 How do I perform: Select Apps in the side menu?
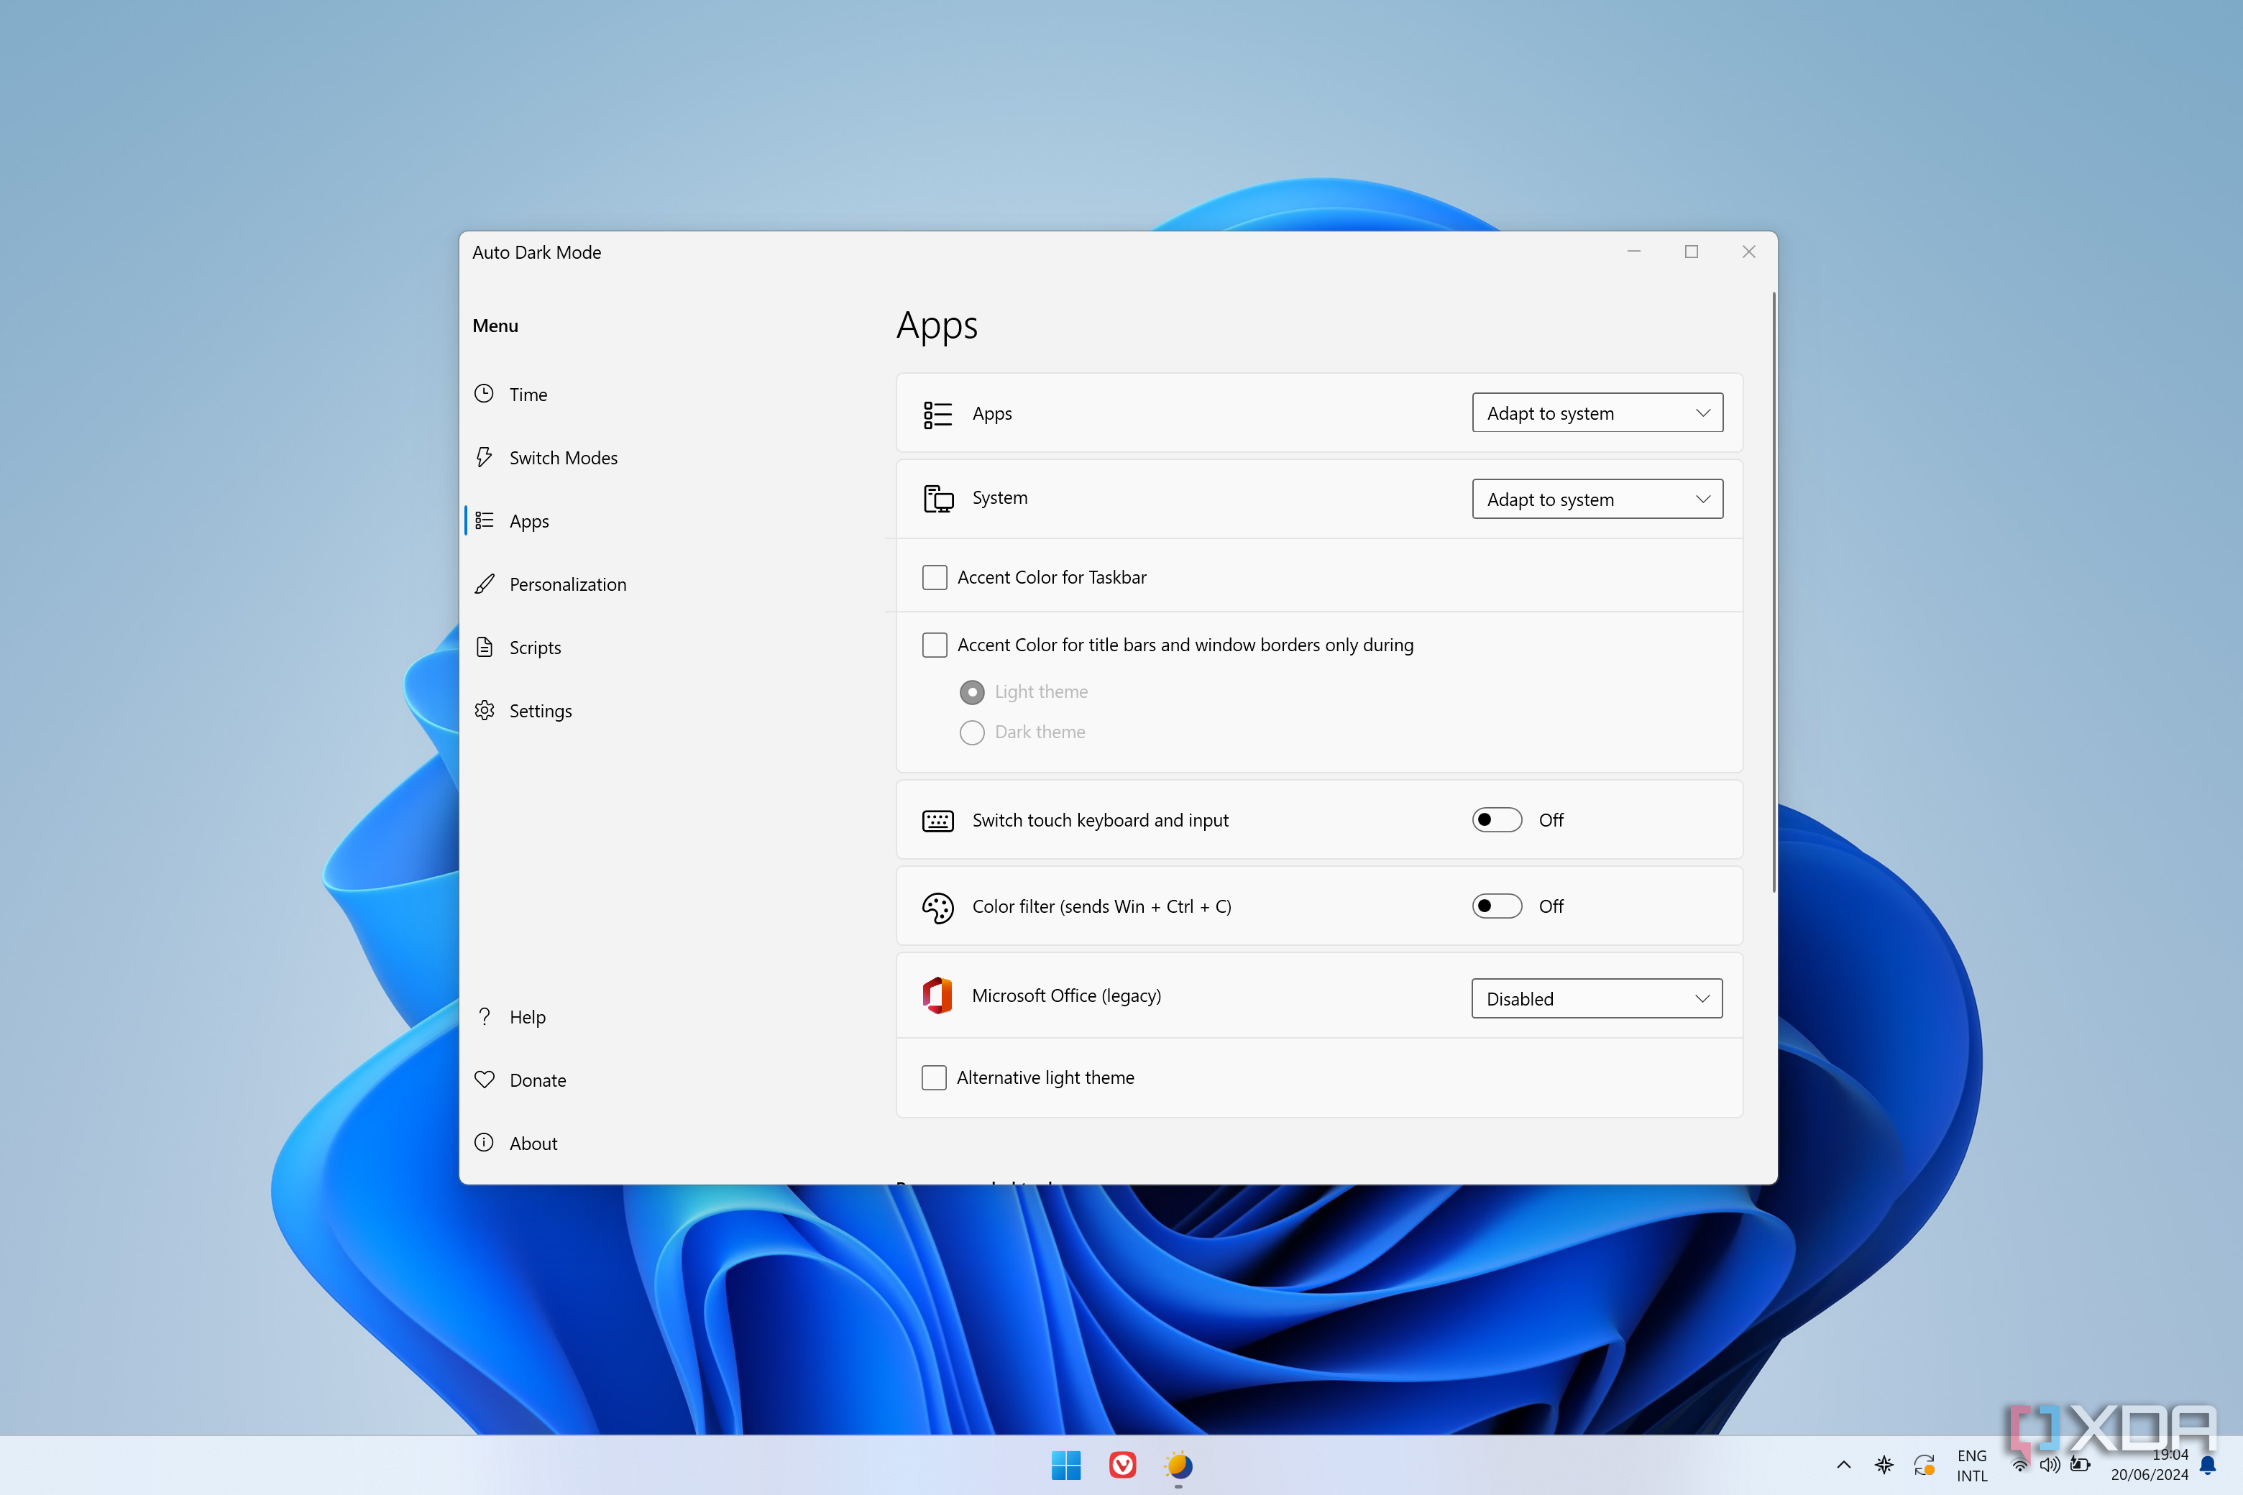tap(528, 520)
